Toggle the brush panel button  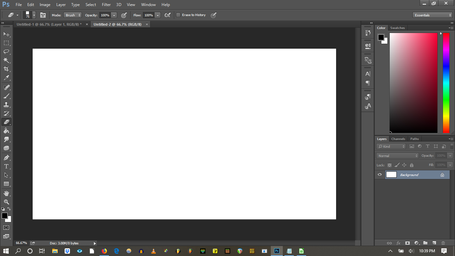(x=43, y=15)
